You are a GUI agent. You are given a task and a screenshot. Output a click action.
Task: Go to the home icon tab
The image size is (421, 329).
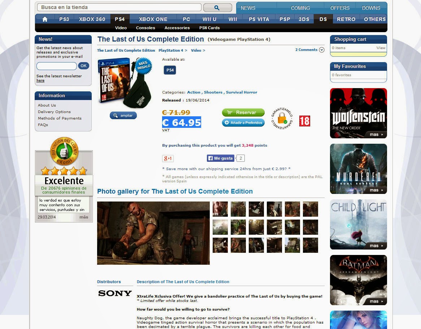(45, 19)
